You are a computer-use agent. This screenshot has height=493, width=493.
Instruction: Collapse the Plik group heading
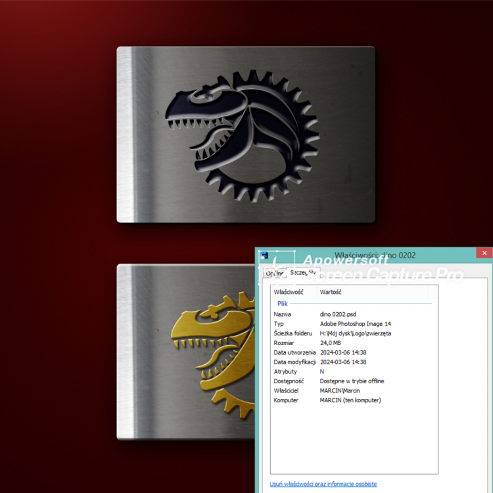click(x=283, y=304)
